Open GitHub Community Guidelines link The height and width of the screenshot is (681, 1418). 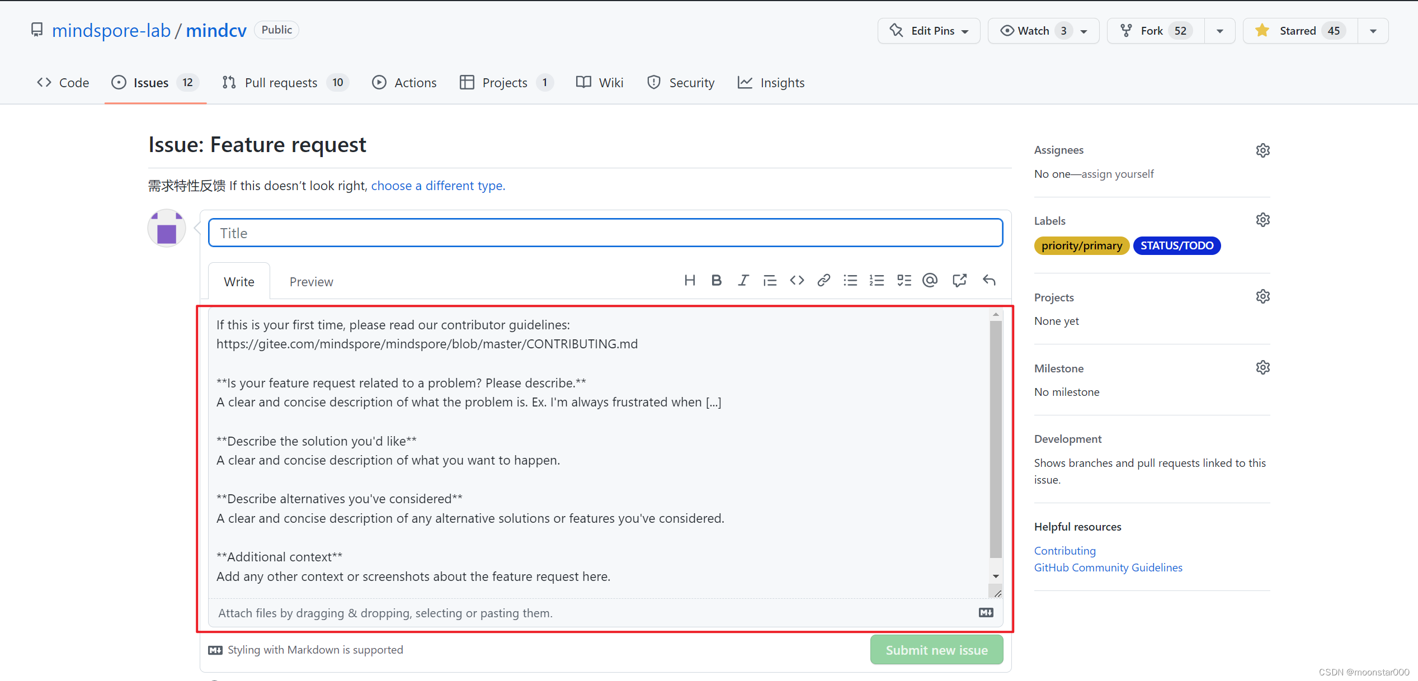coord(1108,567)
